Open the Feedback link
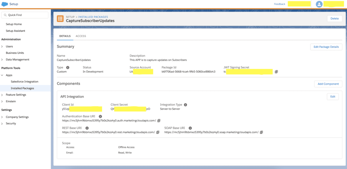Screen dimensions: 347x169 click(x=279, y=4)
